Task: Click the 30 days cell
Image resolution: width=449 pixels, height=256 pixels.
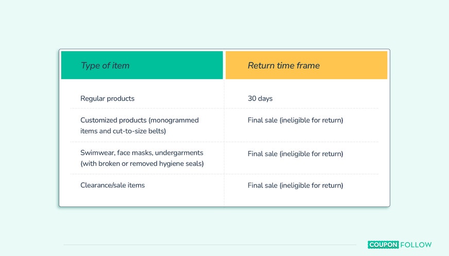Action: [x=260, y=98]
